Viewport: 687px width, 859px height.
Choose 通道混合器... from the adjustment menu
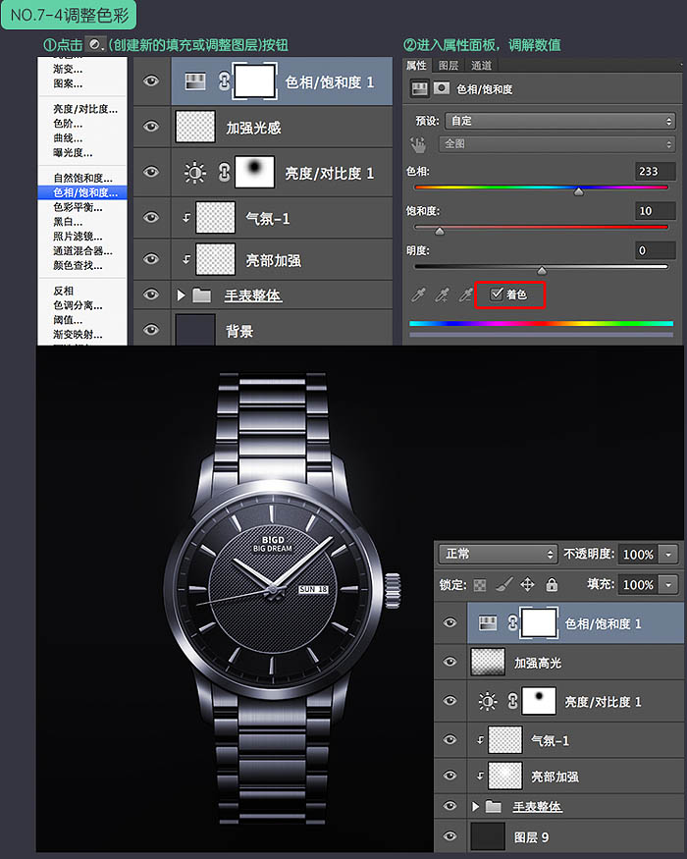82,251
